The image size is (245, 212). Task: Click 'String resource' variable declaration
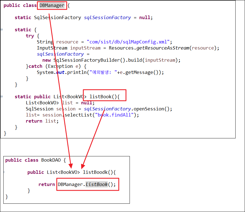coord(58,42)
